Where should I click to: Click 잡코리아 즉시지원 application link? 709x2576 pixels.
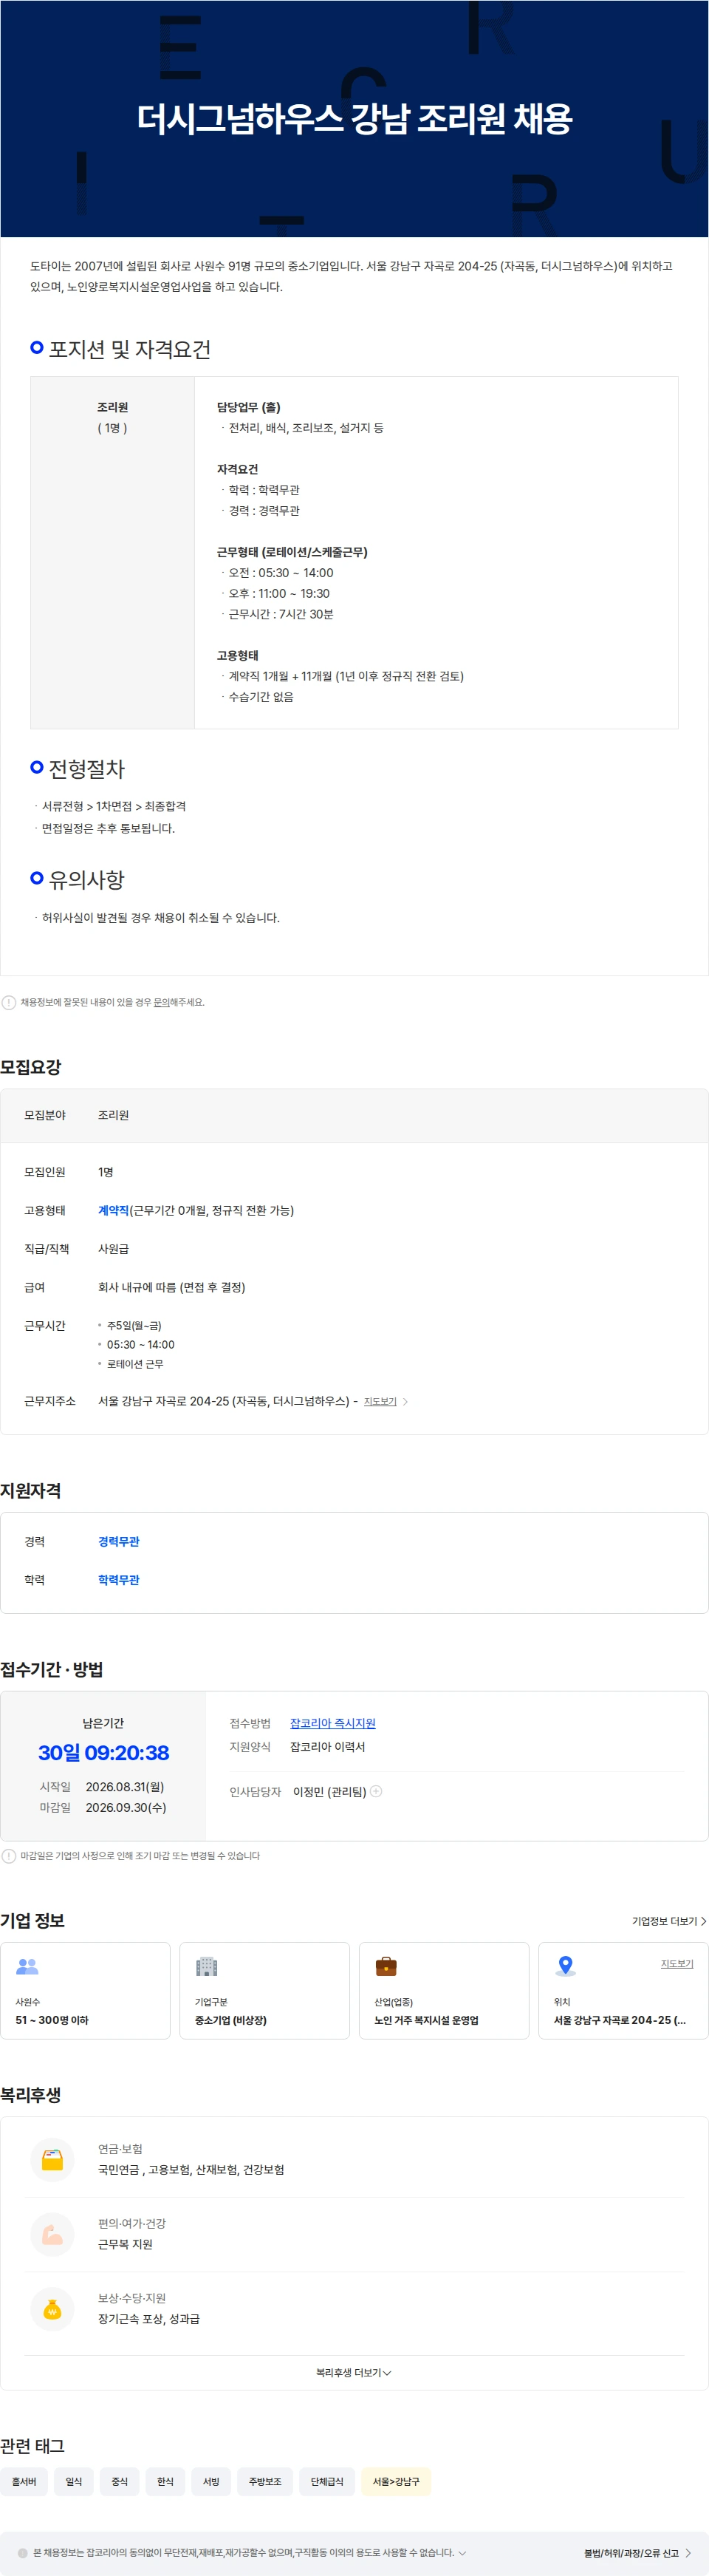point(333,1723)
